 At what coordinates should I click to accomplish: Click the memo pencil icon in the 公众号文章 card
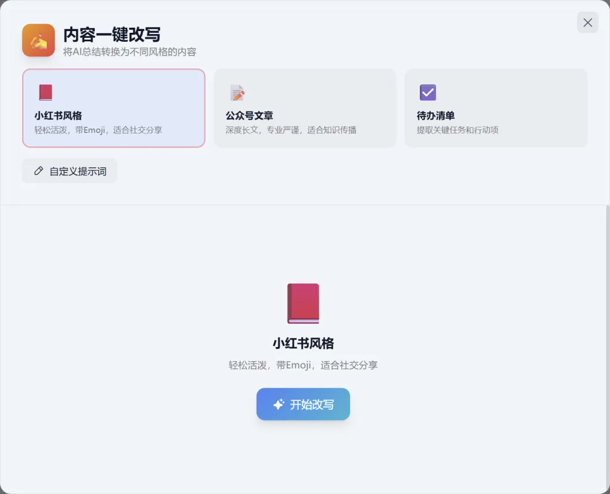click(x=237, y=93)
